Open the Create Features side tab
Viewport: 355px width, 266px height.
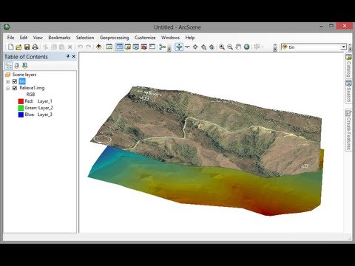click(x=348, y=130)
